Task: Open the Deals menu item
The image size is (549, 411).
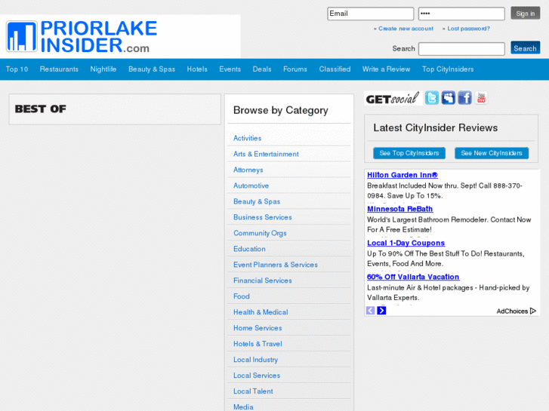Action: pyautogui.click(x=262, y=69)
